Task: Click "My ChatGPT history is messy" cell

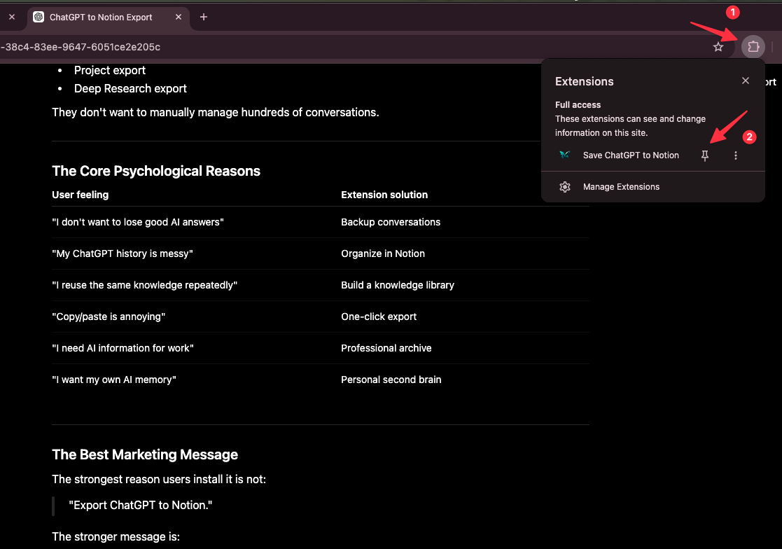Action: click(123, 253)
